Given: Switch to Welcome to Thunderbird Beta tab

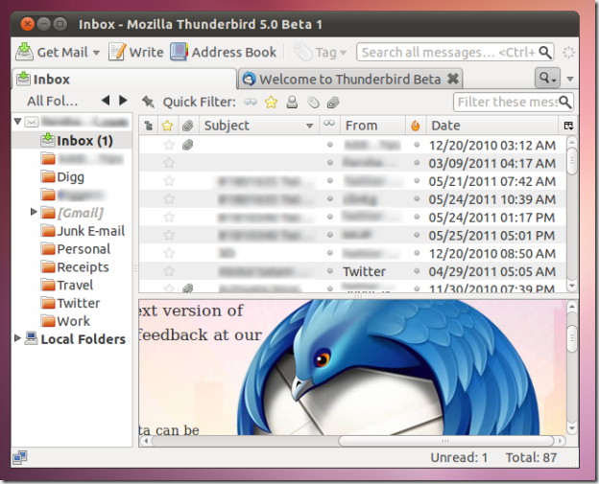Looking at the screenshot, I should [350, 79].
